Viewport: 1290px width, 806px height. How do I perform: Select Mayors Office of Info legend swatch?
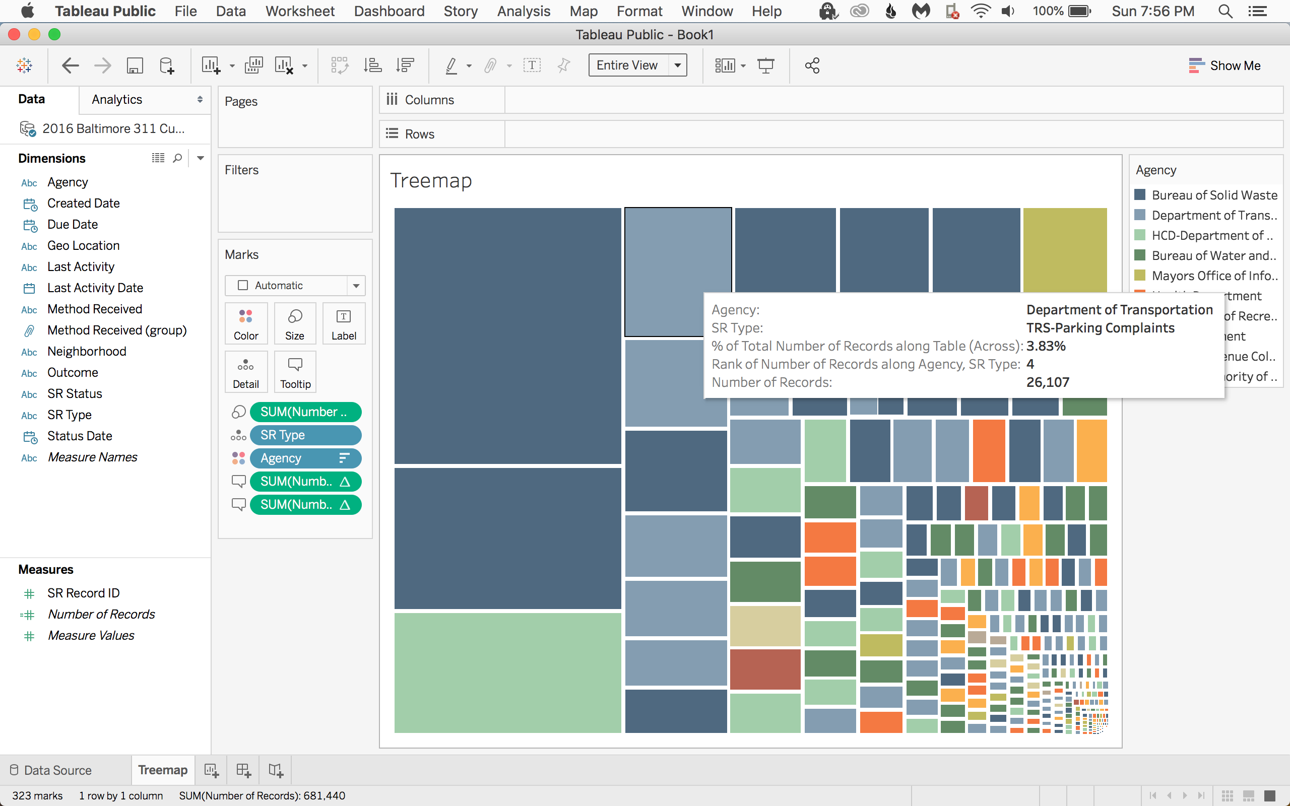click(x=1140, y=275)
